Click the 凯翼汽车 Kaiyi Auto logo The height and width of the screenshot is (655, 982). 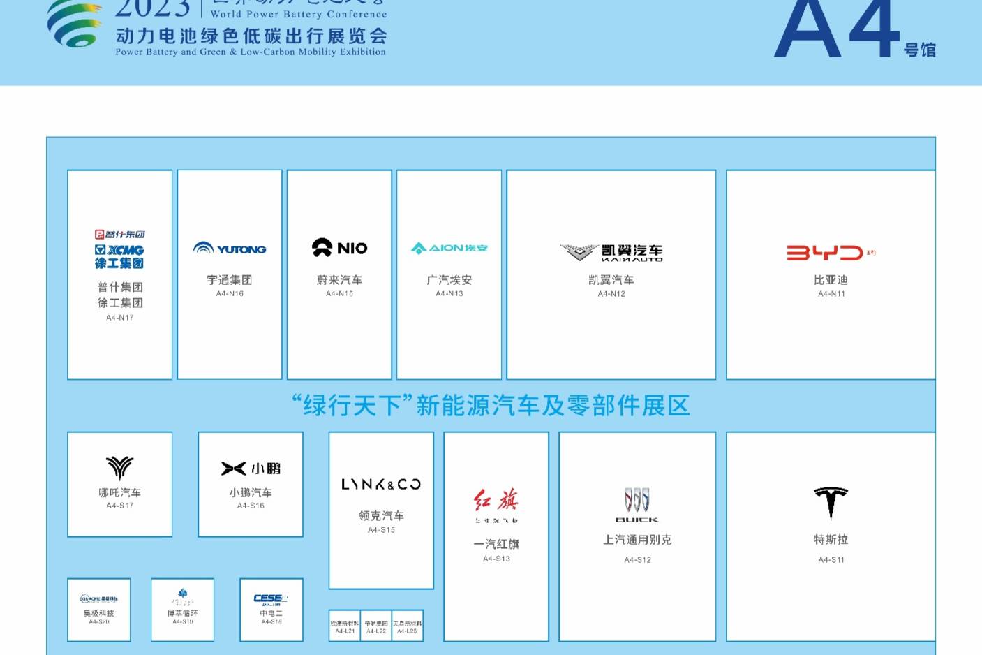coord(611,252)
